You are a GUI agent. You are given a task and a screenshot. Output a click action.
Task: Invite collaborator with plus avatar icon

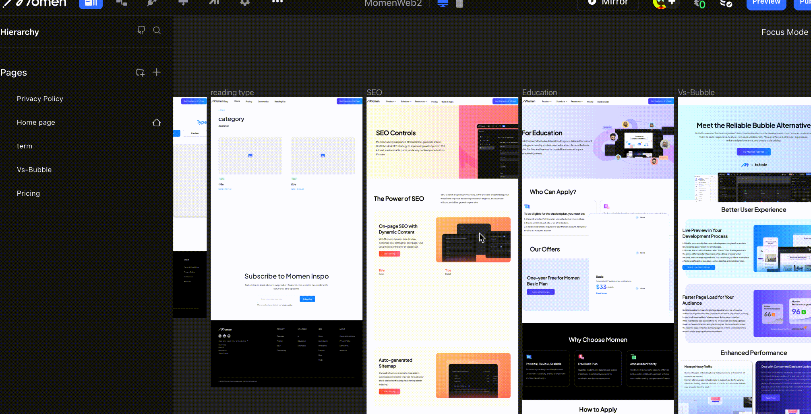tap(672, 2)
